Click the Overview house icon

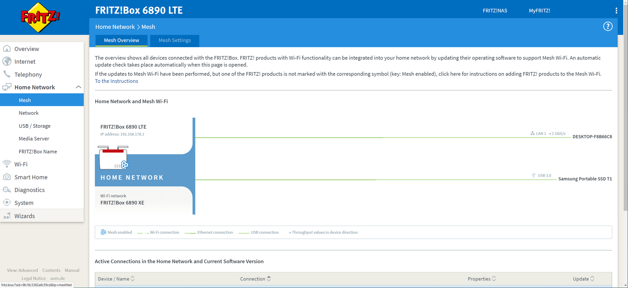pyautogui.click(x=7, y=49)
